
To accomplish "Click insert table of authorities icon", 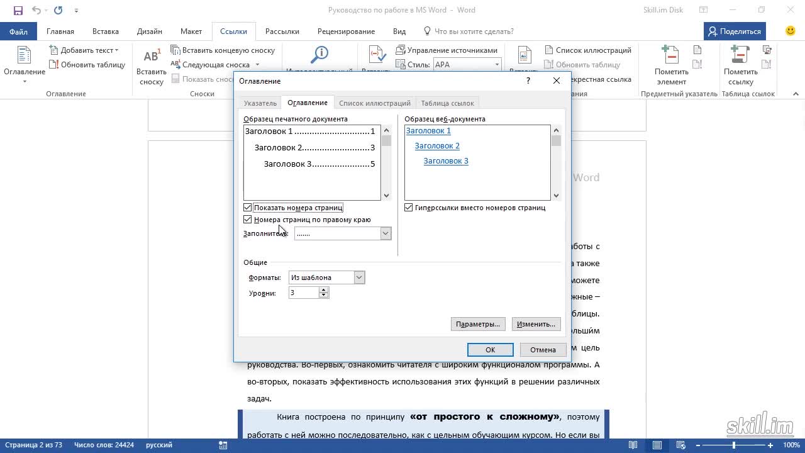I will click(x=767, y=50).
